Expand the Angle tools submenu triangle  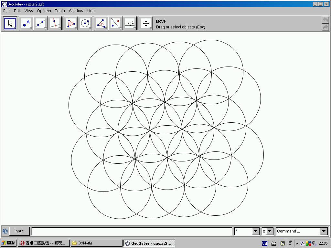click(106, 28)
